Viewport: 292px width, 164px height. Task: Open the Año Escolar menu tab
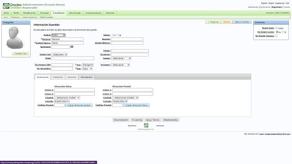pyautogui.click(x=75, y=13)
